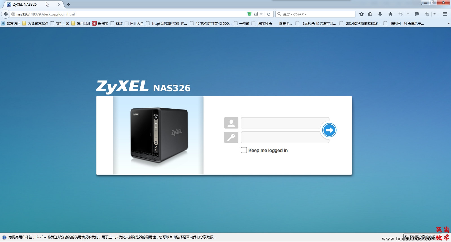Viewport: 451px width, 242px height.
Task: Open a new tab with the plus button
Action: [68, 5]
